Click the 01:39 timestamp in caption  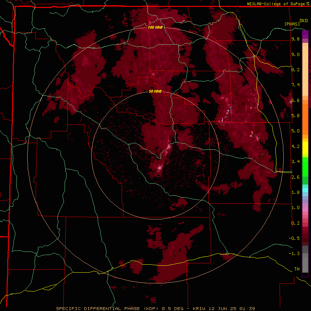(247, 309)
